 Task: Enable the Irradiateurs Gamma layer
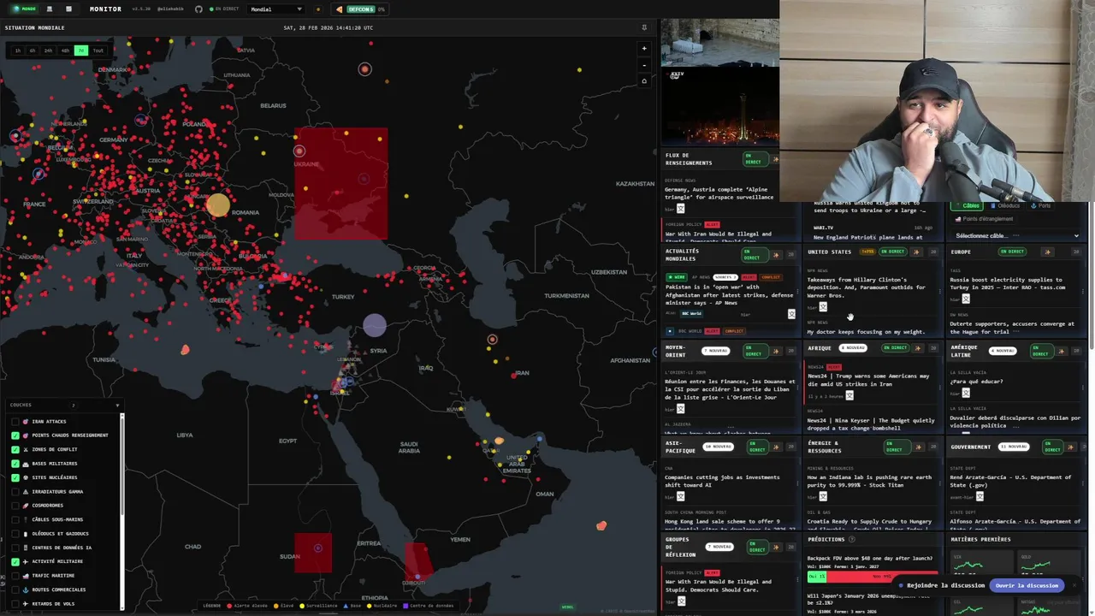pos(15,491)
